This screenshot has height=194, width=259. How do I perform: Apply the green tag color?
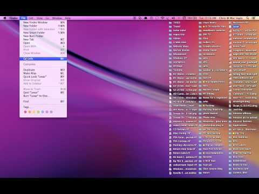[x=38, y=112]
